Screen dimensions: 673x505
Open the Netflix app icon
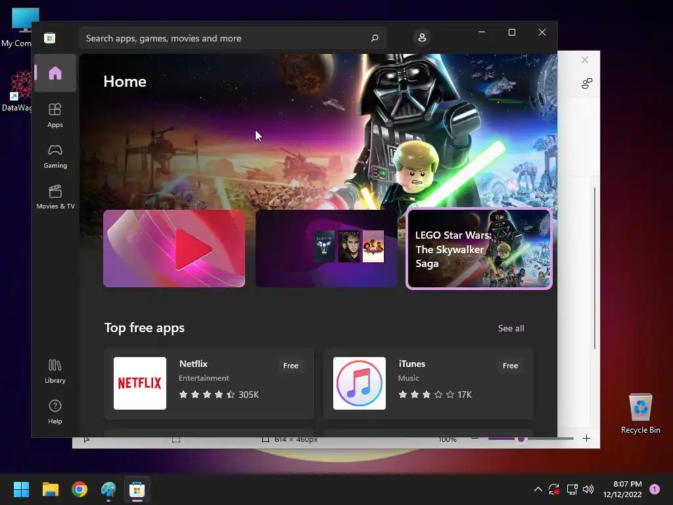[x=140, y=383]
